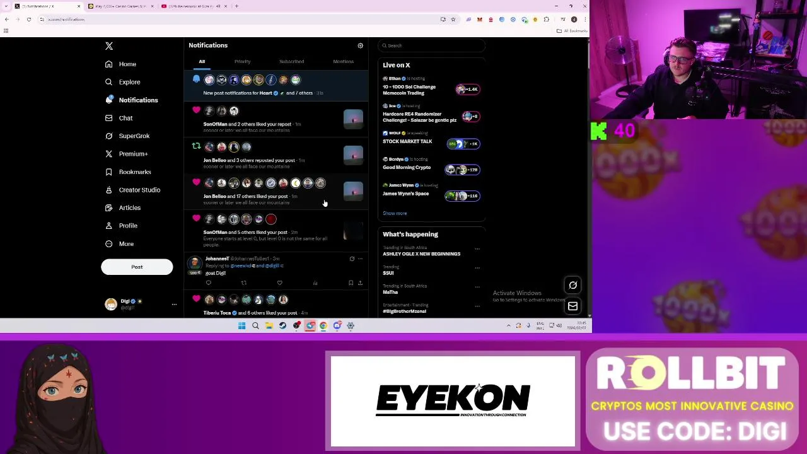Open STOCK MARKET TALK live space

(x=432, y=140)
